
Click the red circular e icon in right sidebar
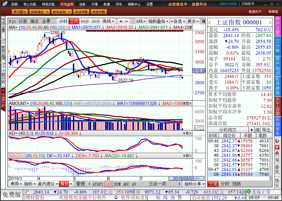click(277, 147)
